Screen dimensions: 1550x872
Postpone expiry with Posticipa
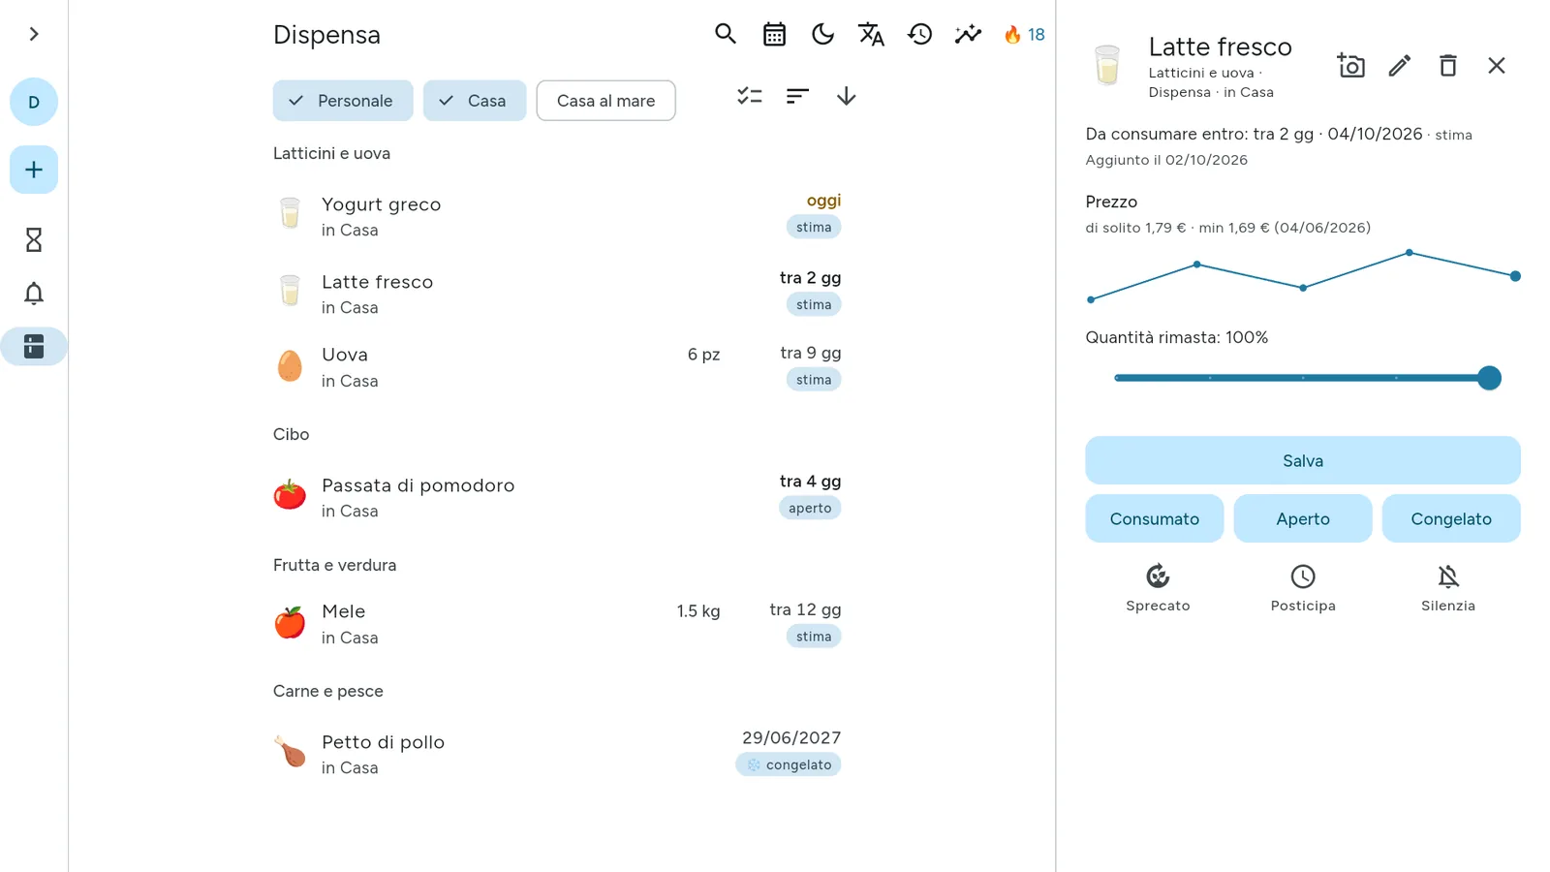pos(1303,588)
